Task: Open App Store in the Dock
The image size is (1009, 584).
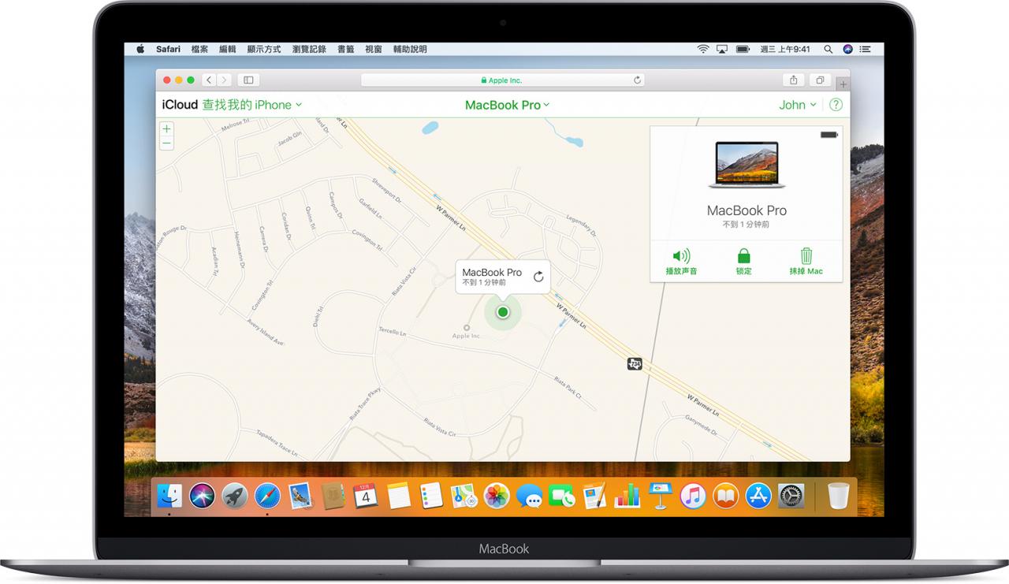Action: (x=758, y=496)
